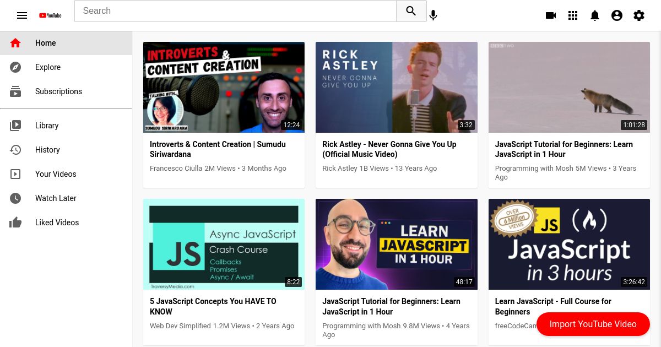This screenshot has height=347, width=661.
Task: Open the account profile icon
Action: click(617, 15)
